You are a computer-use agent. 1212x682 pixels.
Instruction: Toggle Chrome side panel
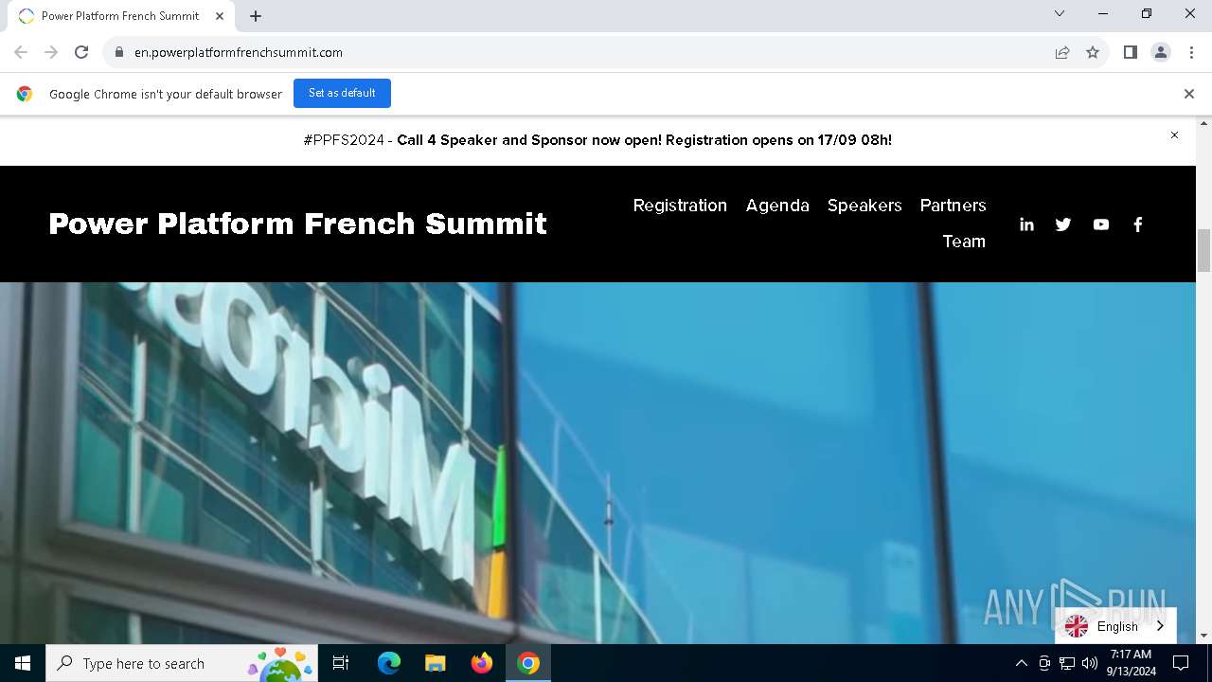1131,52
